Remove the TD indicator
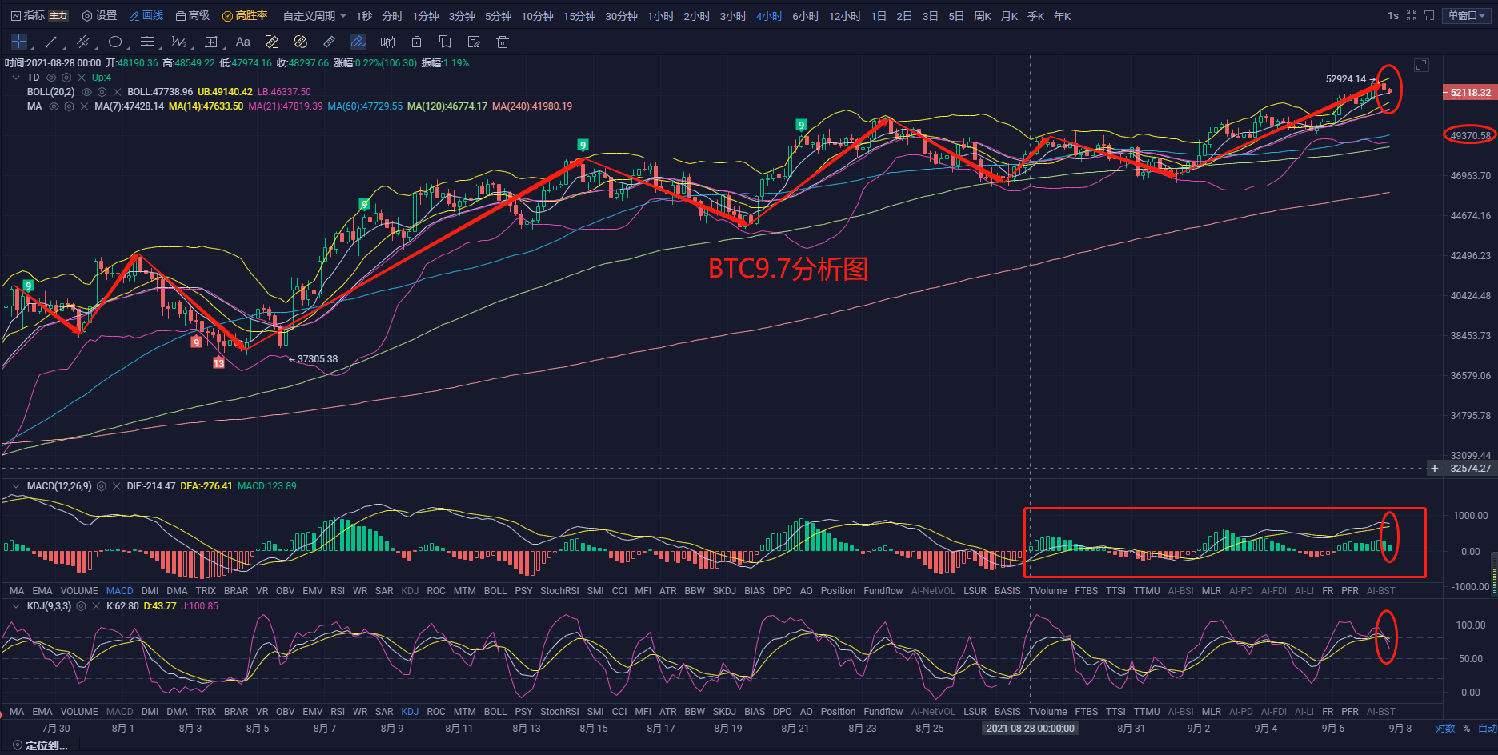This screenshot has height=755, width=1498. [82, 78]
